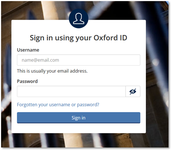Viewport: 172px width, 151px height.
Task: Click the 'This is usually your email address' hint
Action: coord(52,71)
